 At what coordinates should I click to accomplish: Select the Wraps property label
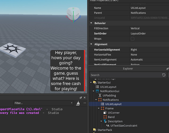pyautogui.click(x=98, y=39)
